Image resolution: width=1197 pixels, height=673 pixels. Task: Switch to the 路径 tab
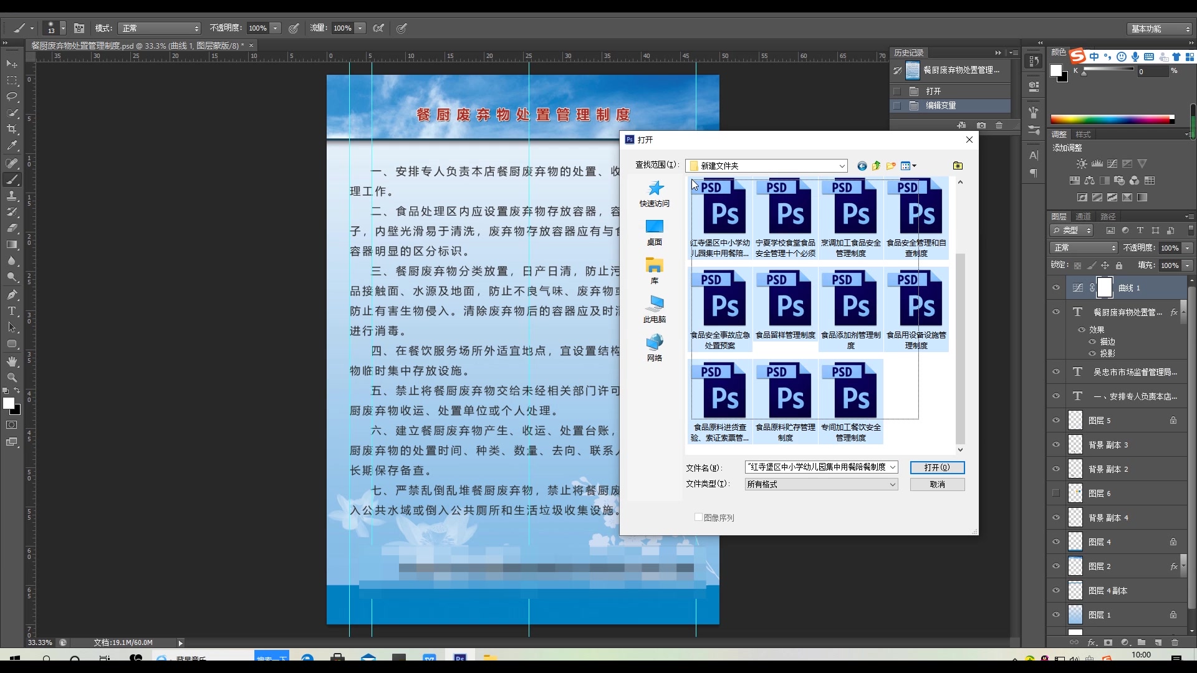[x=1108, y=216]
